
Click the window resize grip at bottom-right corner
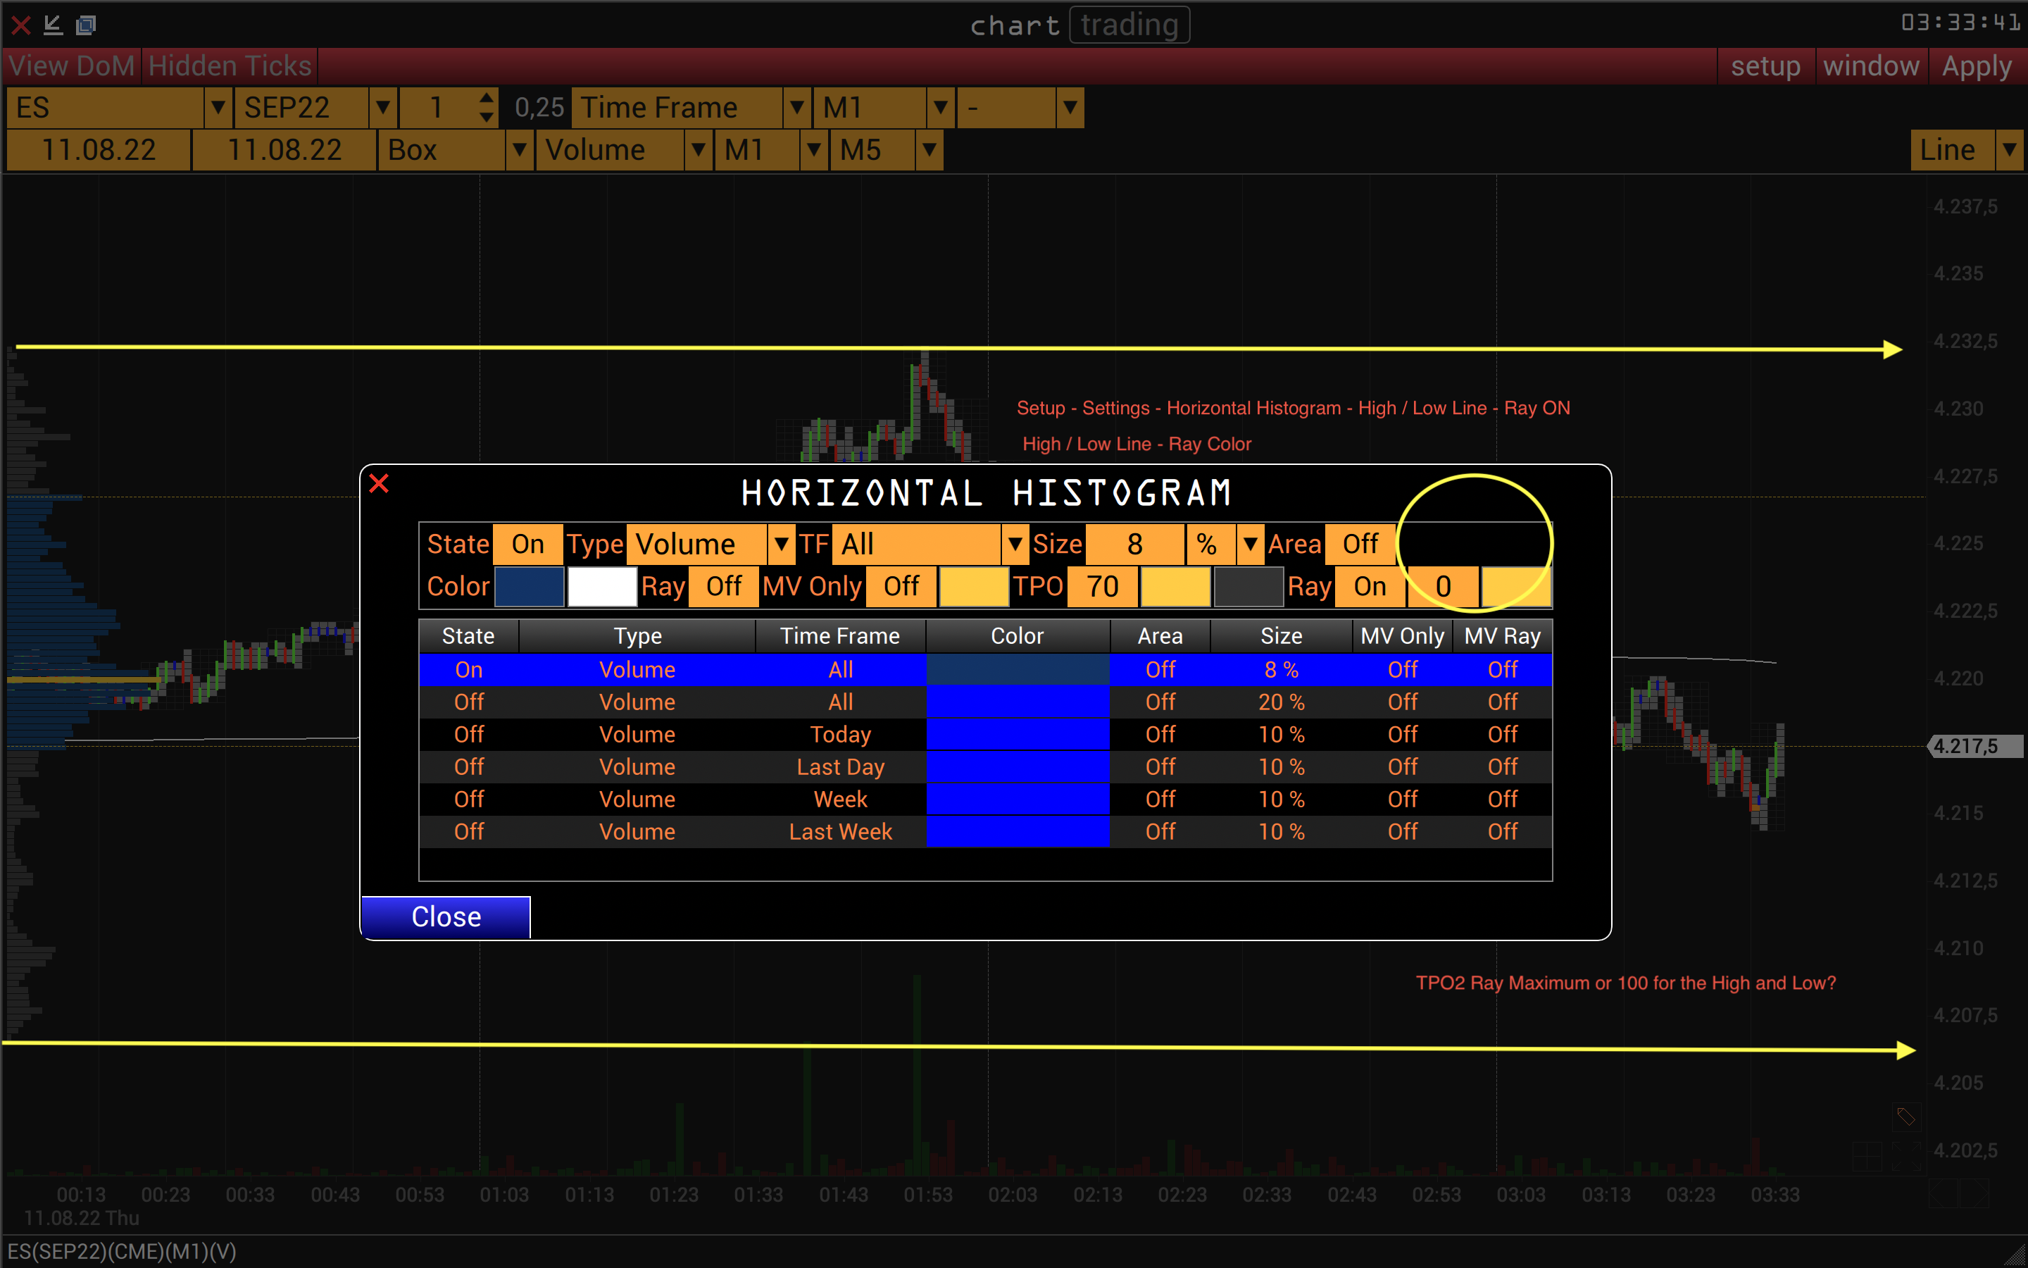[2015, 1255]
